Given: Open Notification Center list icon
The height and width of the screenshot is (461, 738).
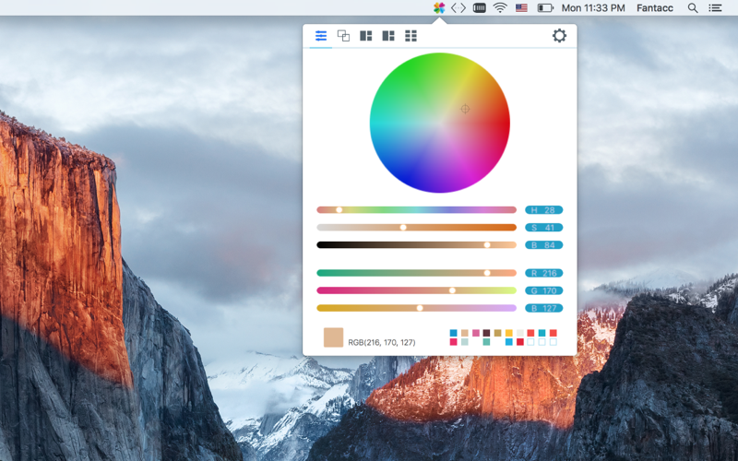Looking at the screenshot, I should tap(716, 7).
